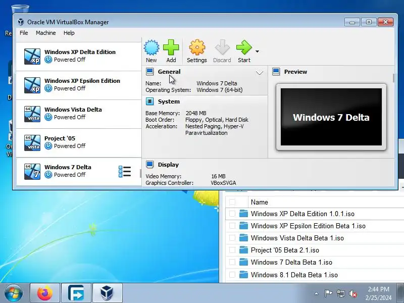Click the System section heading
The image size is (404, 303).
[169, 102]
